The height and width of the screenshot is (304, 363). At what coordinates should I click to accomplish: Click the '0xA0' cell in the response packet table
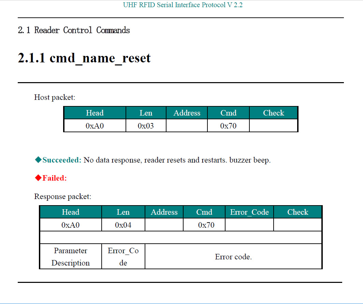[71, 225]
